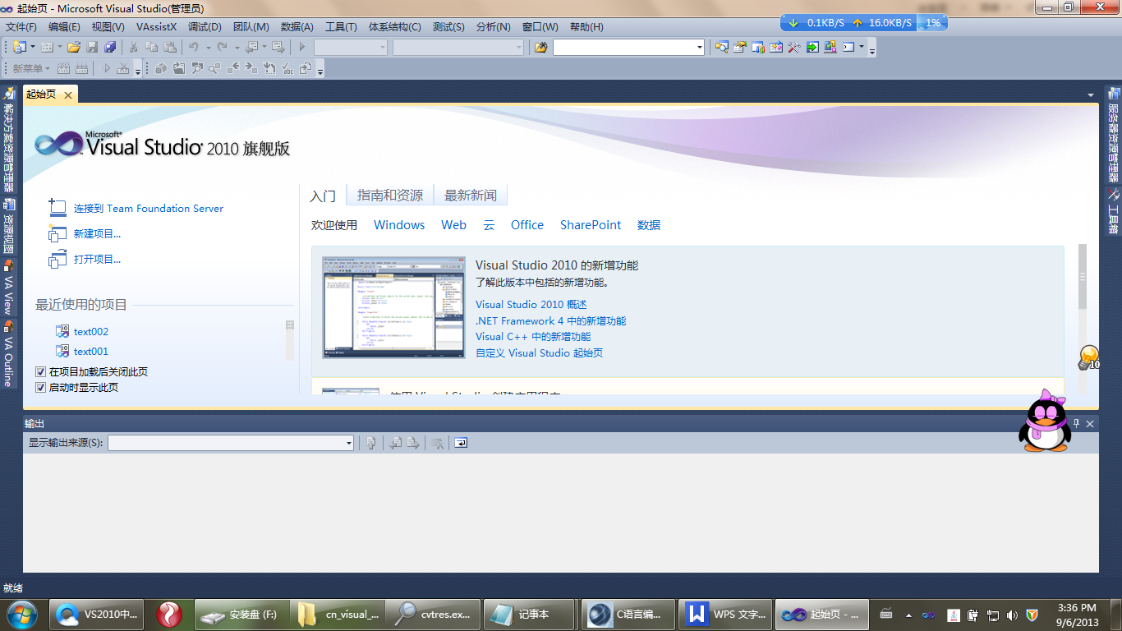This screenshot has width=1122, height=631.
Task: Open QQ penguin desktop pet
Action: coord(1043,421)
